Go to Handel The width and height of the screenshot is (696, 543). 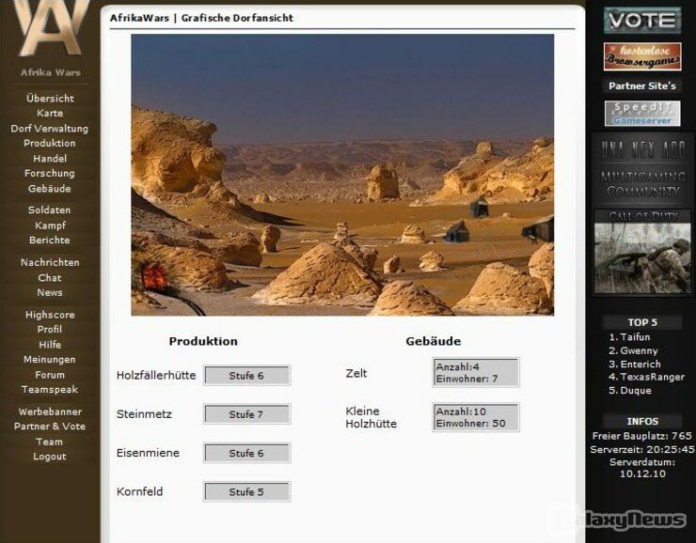click(x=50, y=158)
